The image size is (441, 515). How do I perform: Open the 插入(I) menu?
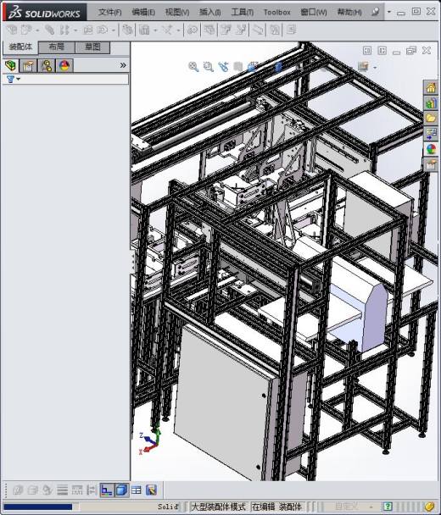point(210,12)
